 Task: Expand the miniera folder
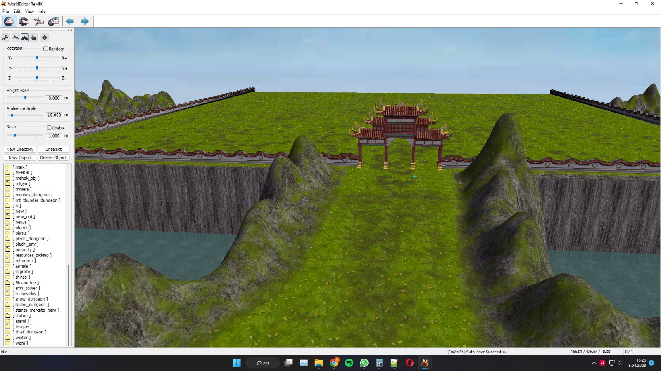[18, 189]
